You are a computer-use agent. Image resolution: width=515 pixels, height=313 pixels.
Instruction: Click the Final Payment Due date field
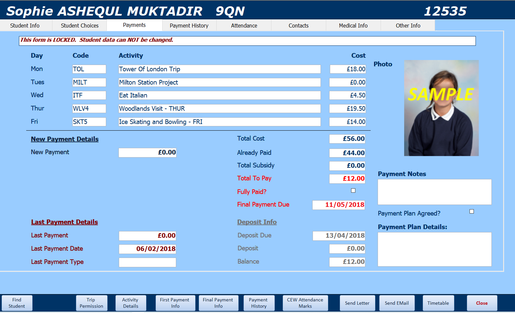[x=339, y=205]
